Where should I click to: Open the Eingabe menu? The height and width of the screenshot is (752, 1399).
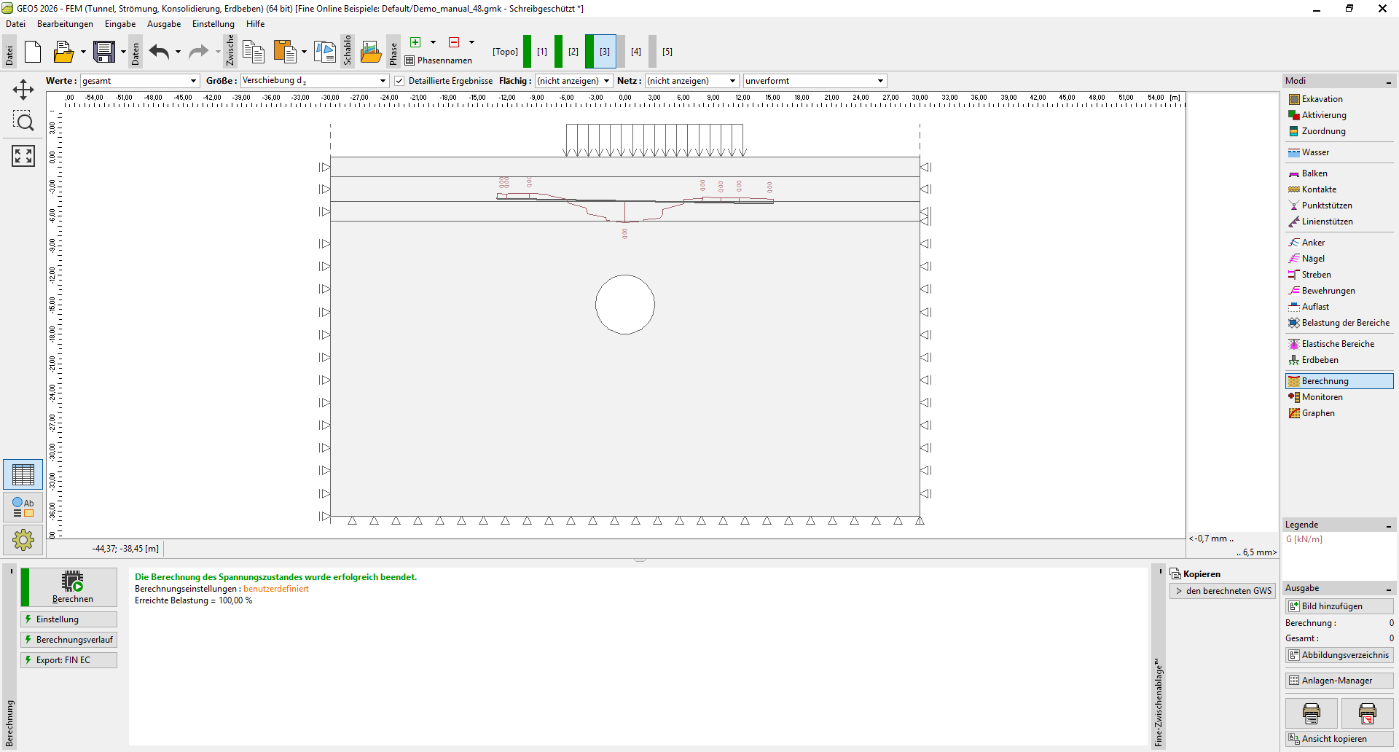click(x=120, y=24)
